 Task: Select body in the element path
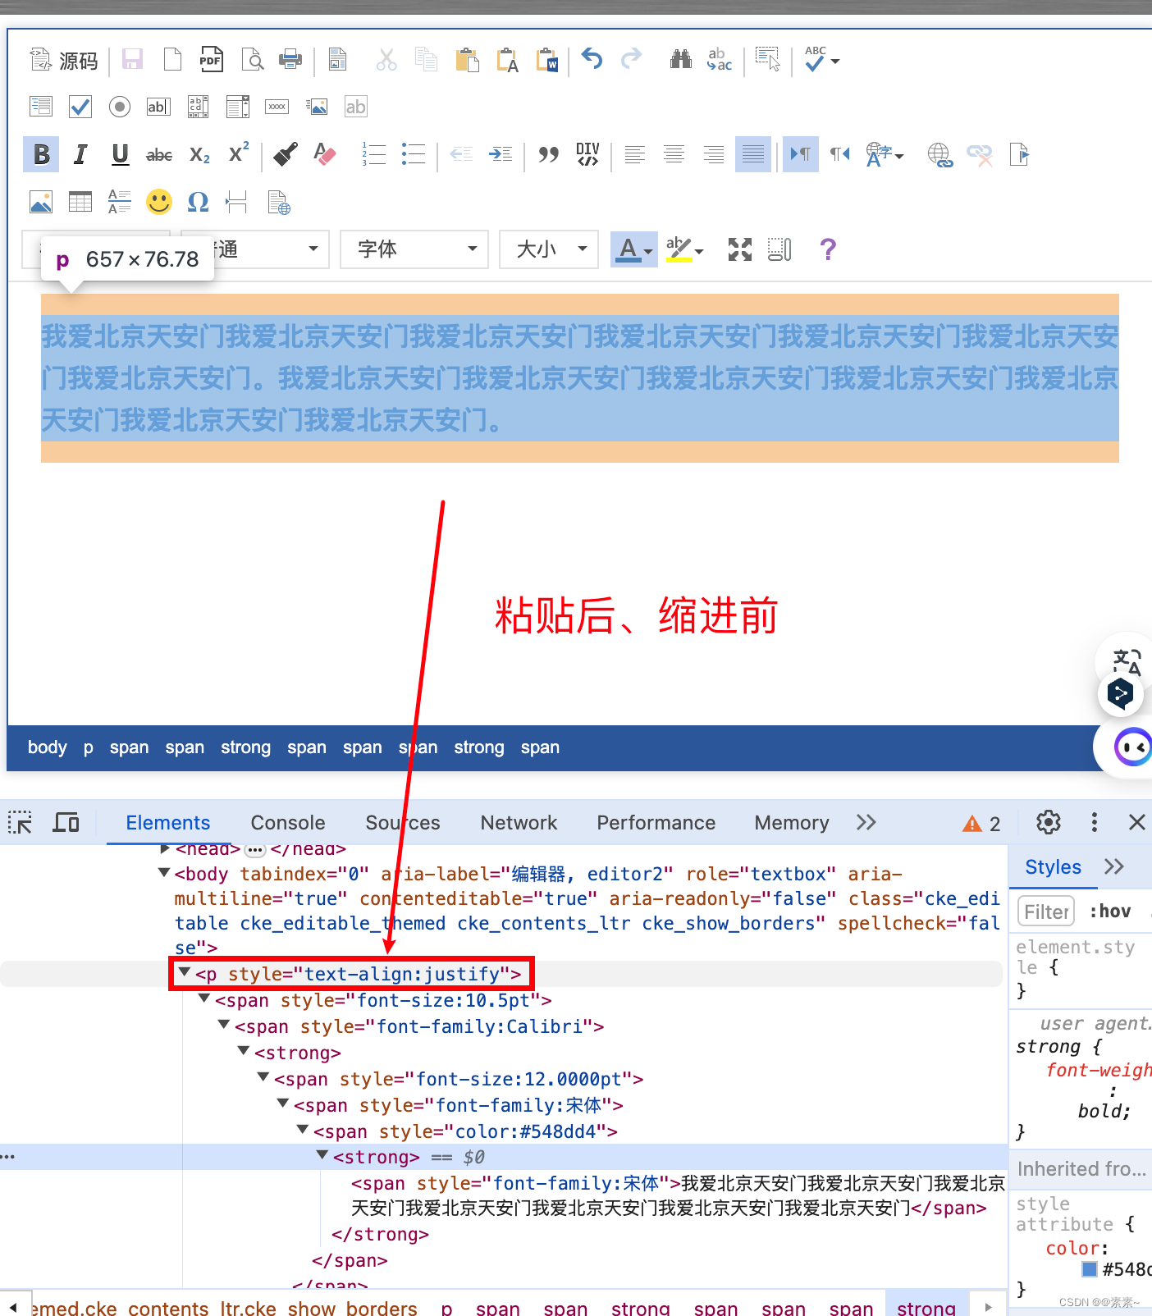click(47, 747)
